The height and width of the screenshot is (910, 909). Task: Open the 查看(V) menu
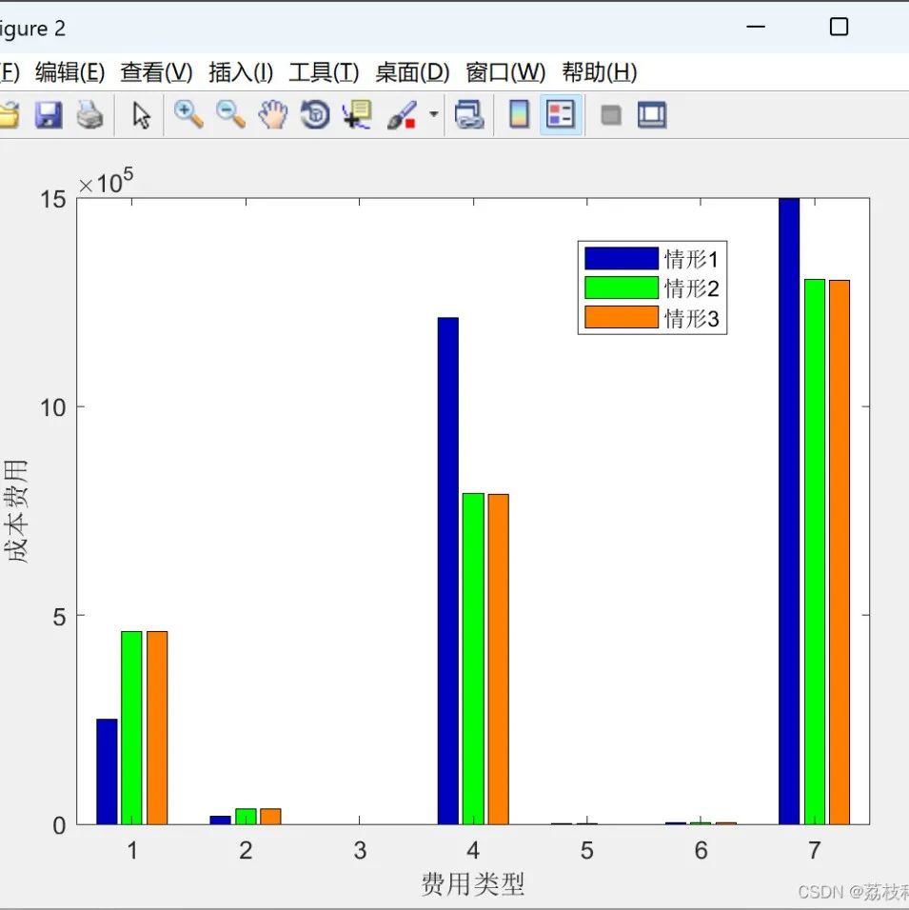156,72
